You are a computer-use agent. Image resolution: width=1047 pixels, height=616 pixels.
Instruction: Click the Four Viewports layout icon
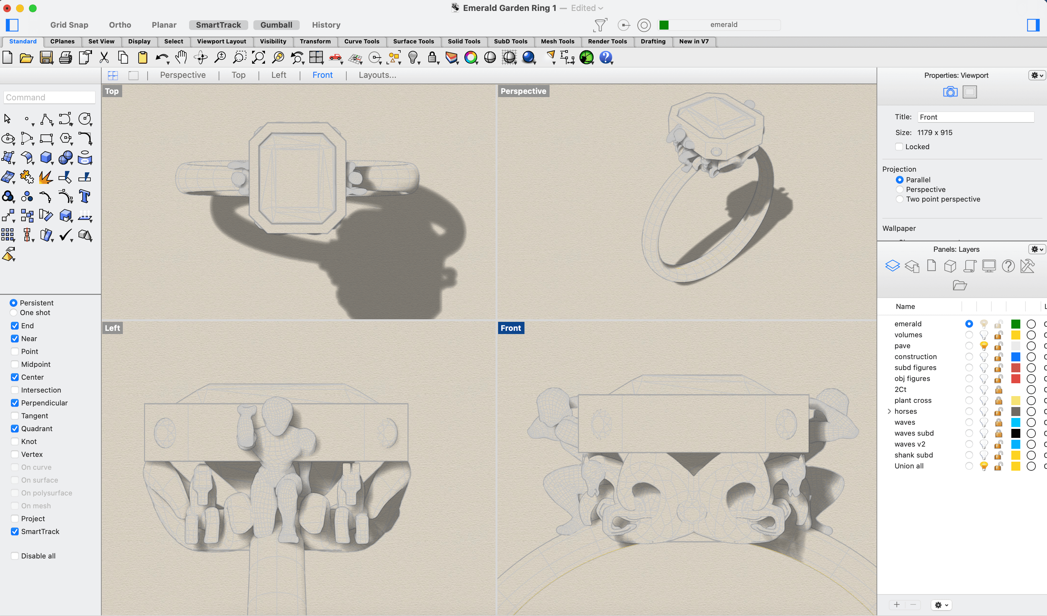(x=316, y=57)
